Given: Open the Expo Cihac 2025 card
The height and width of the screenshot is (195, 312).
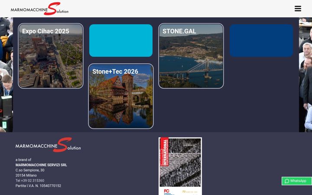Looking at the screenshot, I should click(x=51, y=56).
